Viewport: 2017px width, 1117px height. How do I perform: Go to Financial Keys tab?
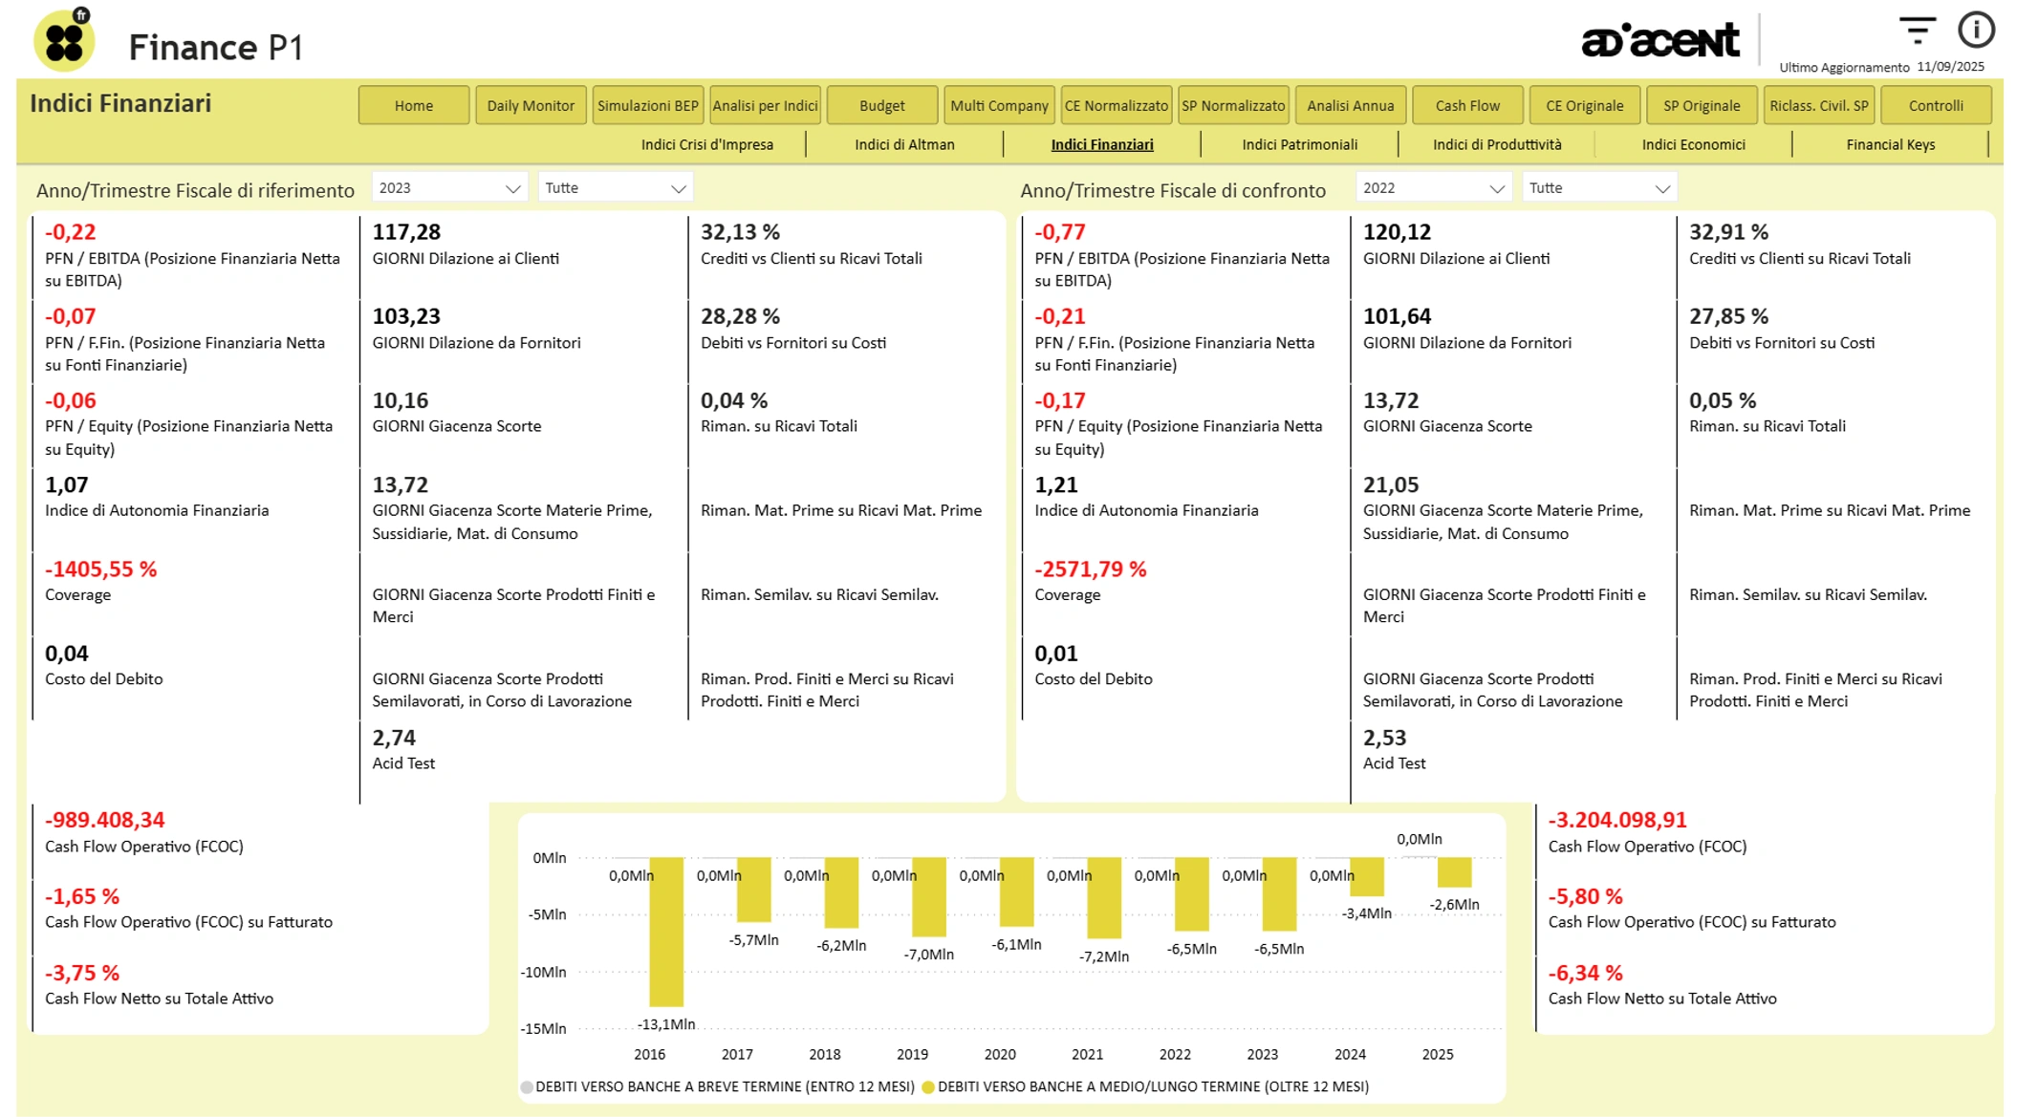(x=1890, y=144)
